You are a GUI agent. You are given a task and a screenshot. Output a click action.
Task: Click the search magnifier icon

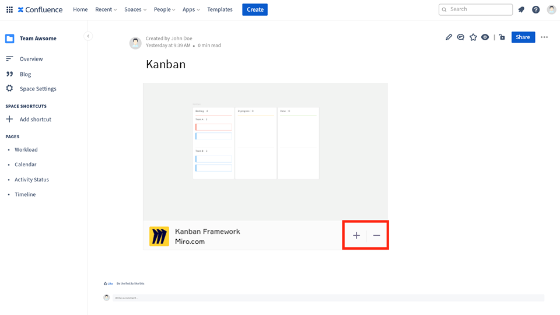click(x=444, y=10)
